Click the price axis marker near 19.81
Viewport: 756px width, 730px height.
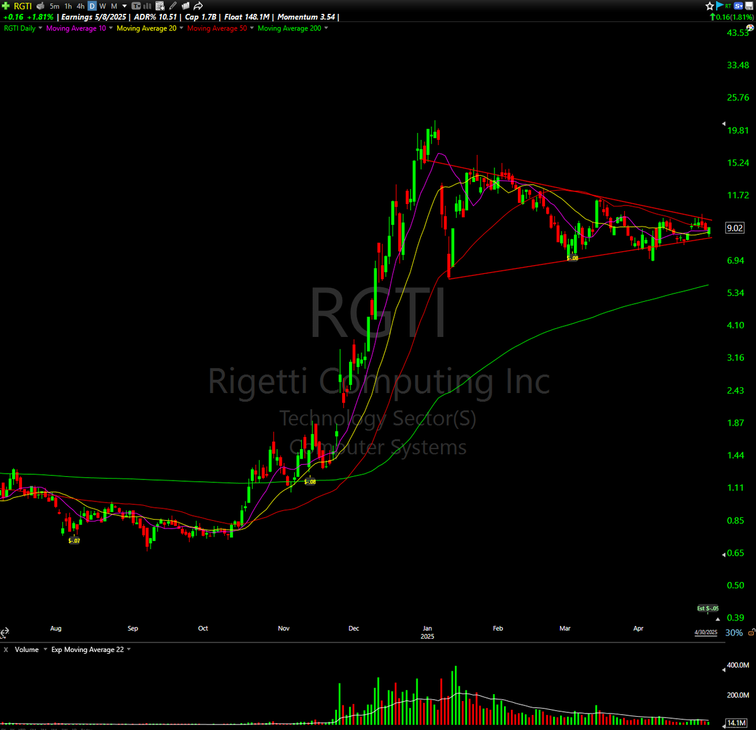coord(723,123)
